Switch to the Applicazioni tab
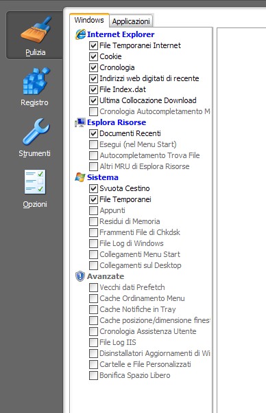Viewport: 266px width, 413px height. pos(131,21)
